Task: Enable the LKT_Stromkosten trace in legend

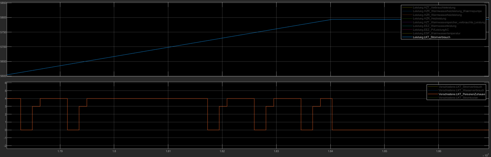Action: pos(458,98)
